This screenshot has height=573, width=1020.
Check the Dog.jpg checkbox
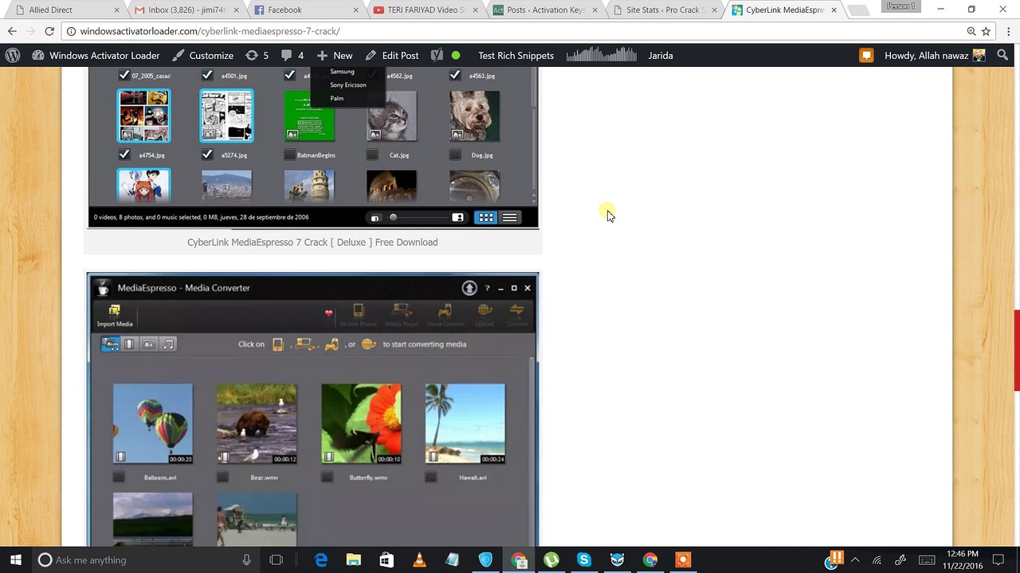455,154
